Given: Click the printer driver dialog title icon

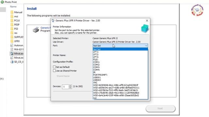Looking at the screenshot, I should [53, 20].
